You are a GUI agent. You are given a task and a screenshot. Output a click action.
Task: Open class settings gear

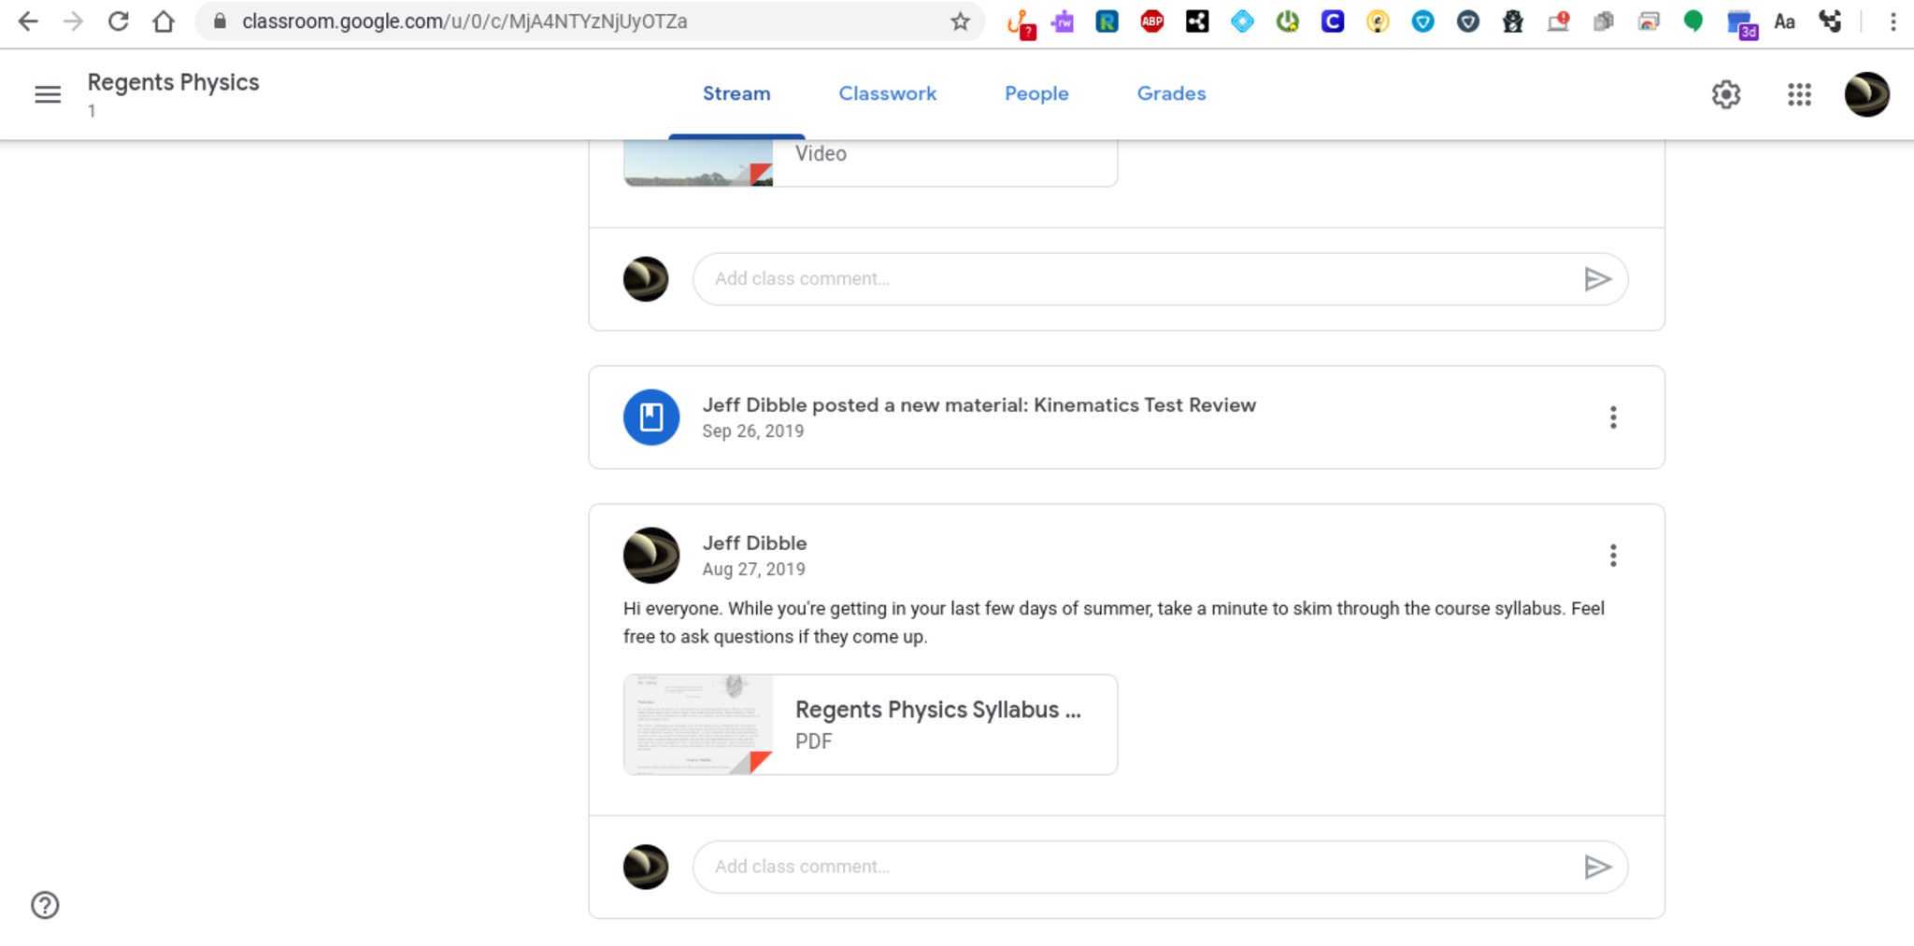click(x=1725, y=94)
